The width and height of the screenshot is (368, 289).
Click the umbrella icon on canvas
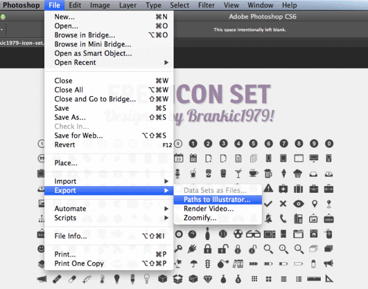click(x=193, y=264)
